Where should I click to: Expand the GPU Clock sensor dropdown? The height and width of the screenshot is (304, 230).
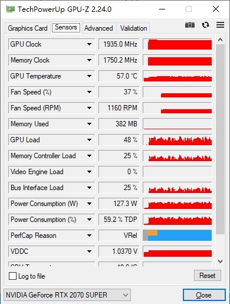click(x=89, y=44)
